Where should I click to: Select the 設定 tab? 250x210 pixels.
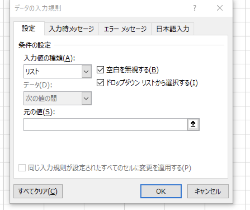[x=29, y=28]
